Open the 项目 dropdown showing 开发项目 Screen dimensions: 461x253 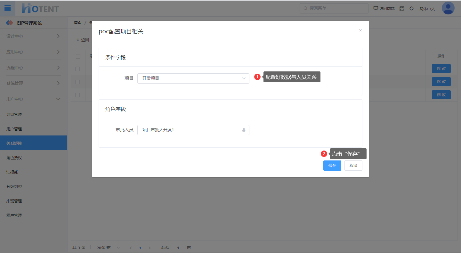(193, 78)
